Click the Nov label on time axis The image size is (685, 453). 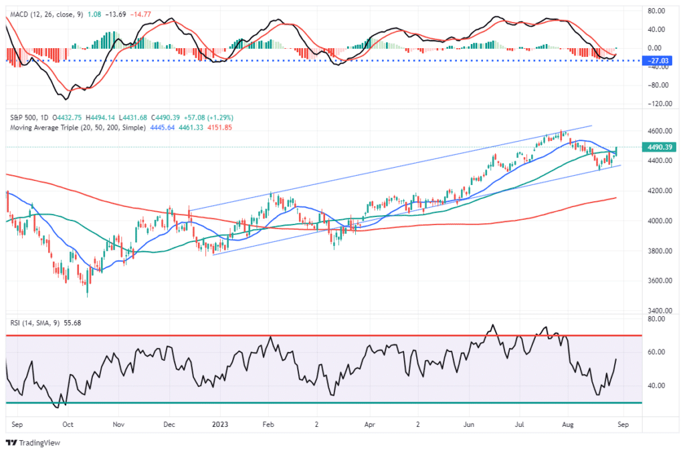118,425
